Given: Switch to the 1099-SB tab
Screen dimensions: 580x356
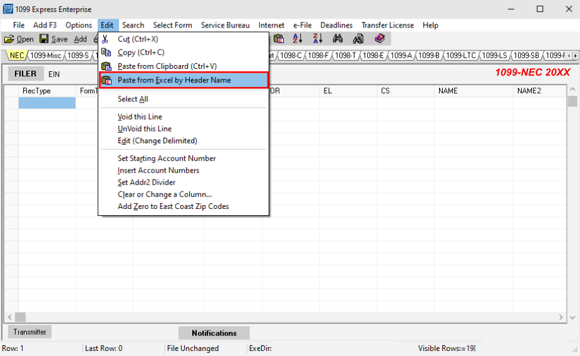Looking at the screenshot, I should click(x=526, y=56).
